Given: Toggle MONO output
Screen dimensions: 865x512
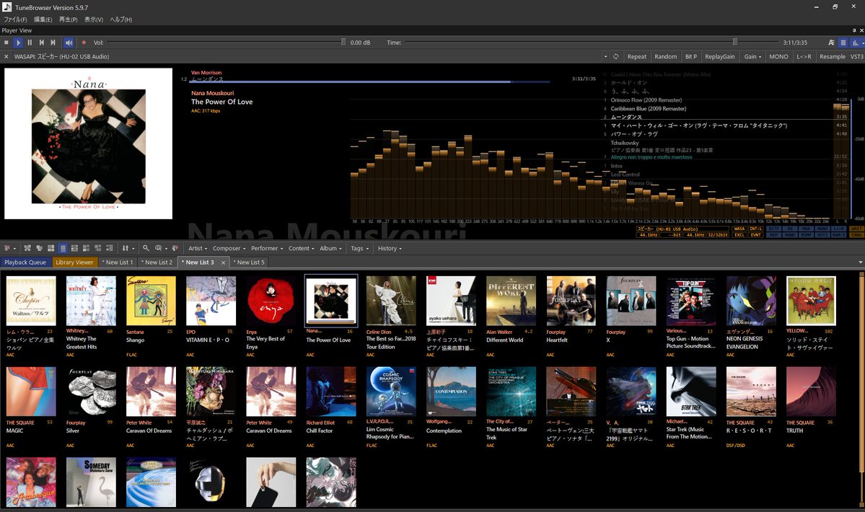Looking at the screenshot, I should 778,57.
